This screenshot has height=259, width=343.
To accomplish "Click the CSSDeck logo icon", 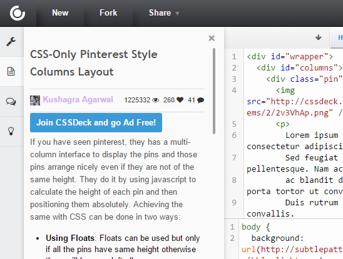I will click(x=18, y=13).
